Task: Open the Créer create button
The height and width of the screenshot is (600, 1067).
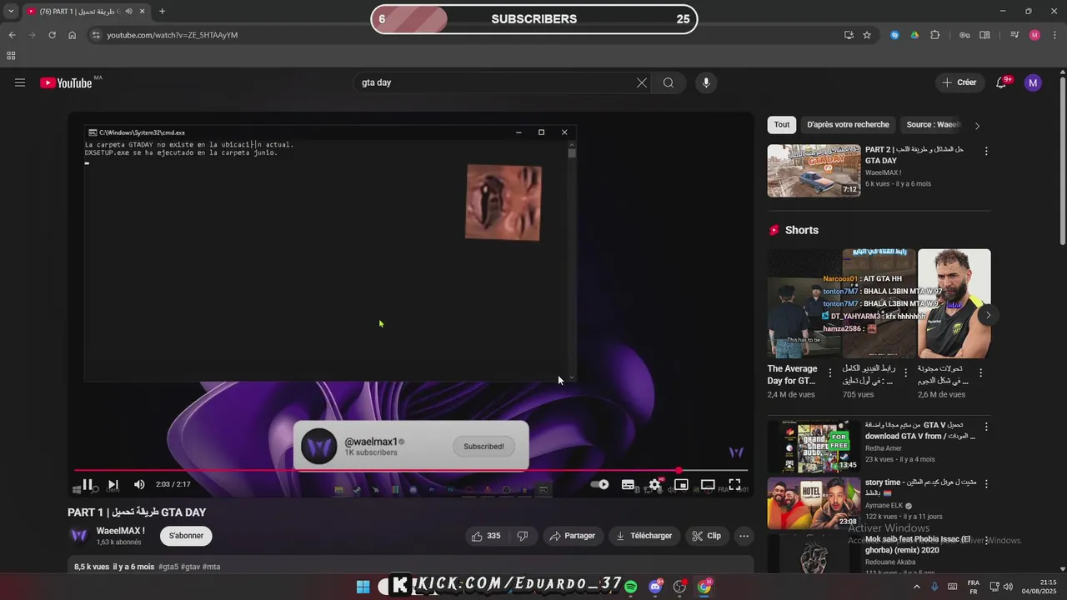Action: pos(959,82)
